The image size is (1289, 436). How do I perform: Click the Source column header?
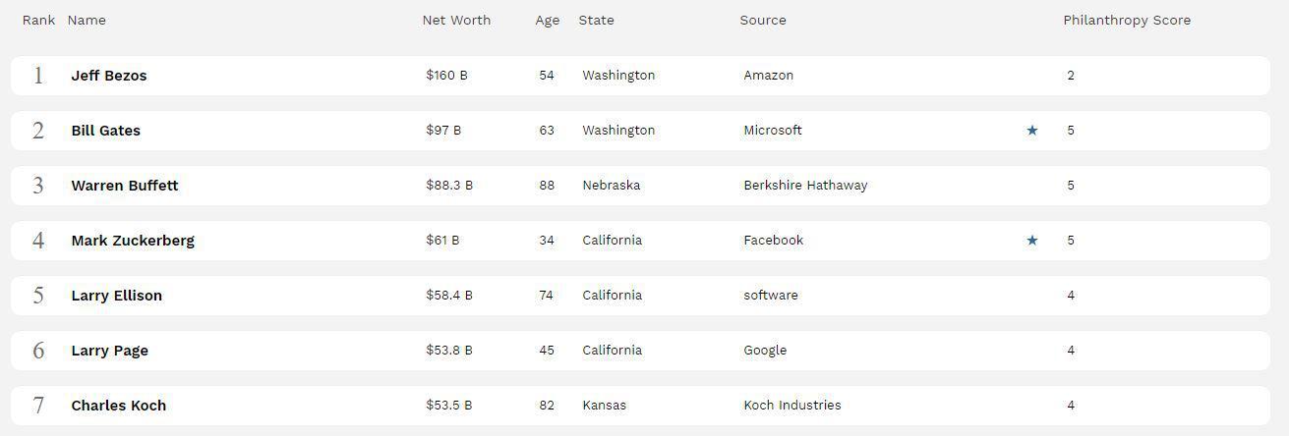[763, 20]
